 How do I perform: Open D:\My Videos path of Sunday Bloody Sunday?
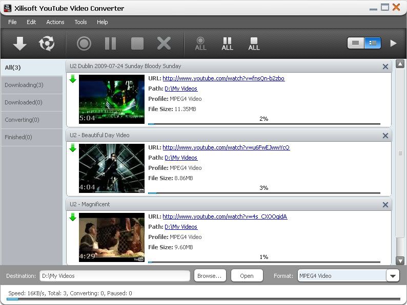click(181, 89)
